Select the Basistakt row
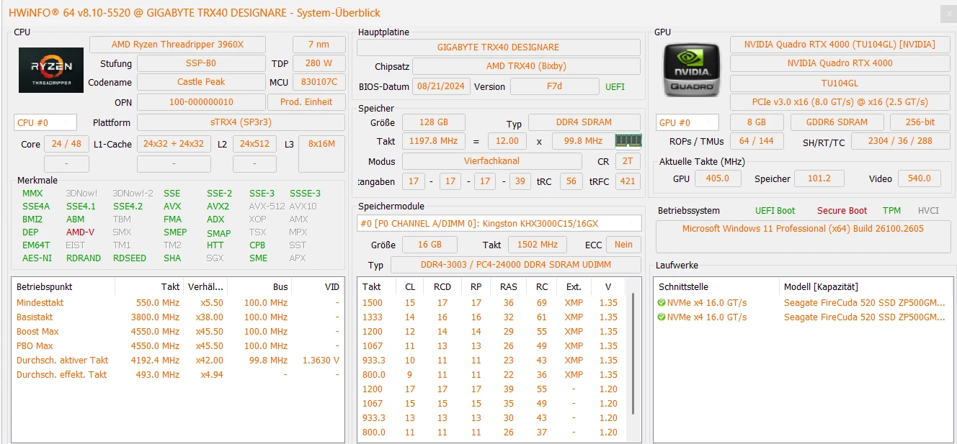Image resolution: width=957 pixels, height=444 pixels. point(178,317)
